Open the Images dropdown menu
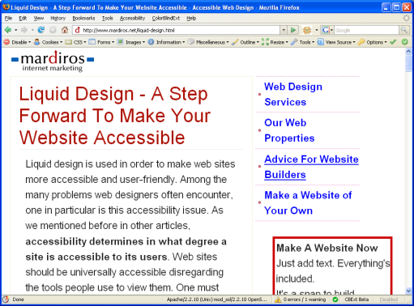 pyautogui.click(x=131, y=42)
